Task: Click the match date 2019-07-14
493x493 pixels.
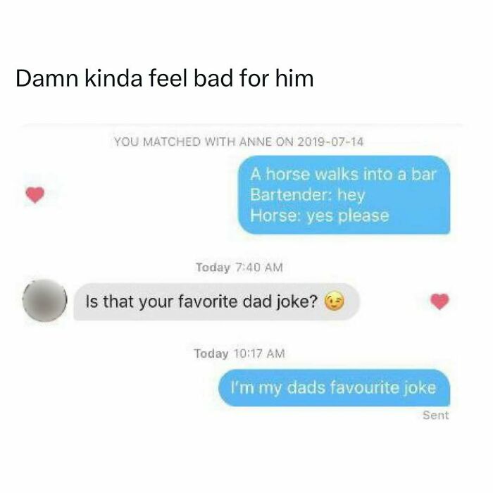Action: click(330, 142)
